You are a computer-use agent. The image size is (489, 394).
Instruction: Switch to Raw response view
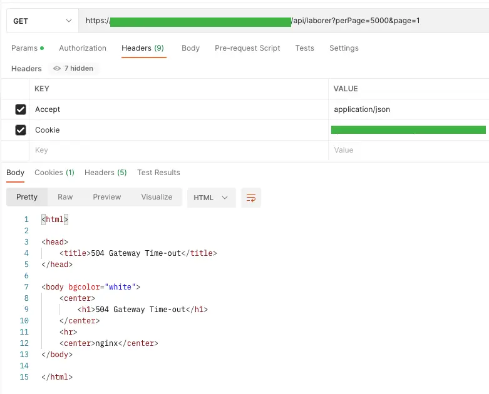tap(65, 197)
